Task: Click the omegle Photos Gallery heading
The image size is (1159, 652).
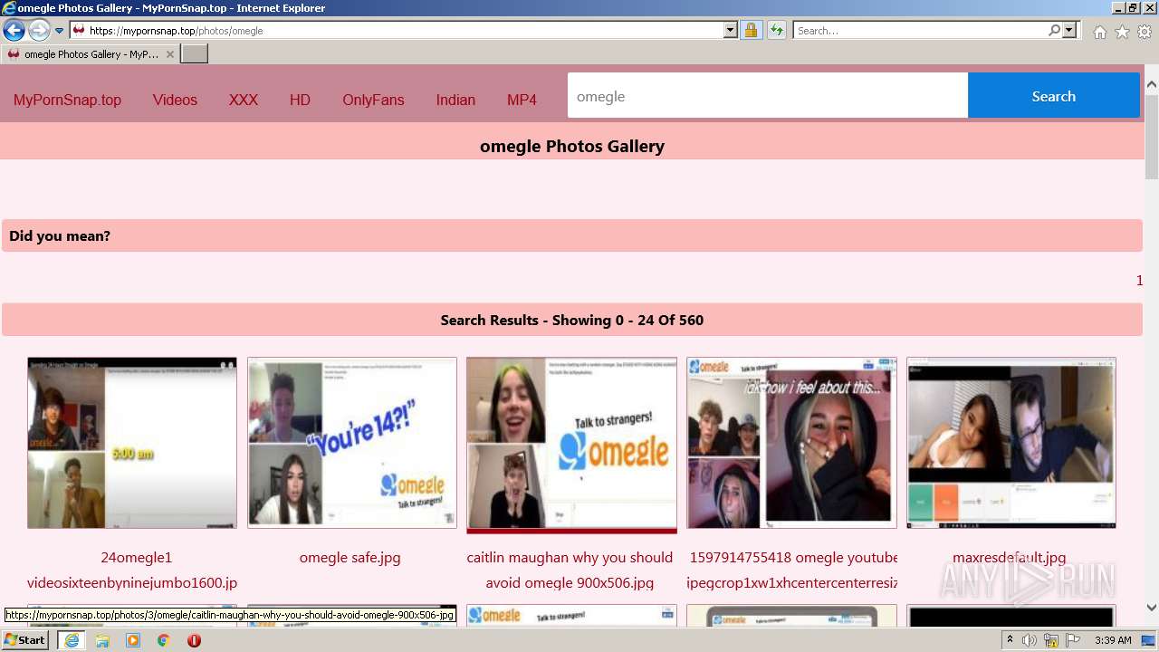Action: [572, 146]
